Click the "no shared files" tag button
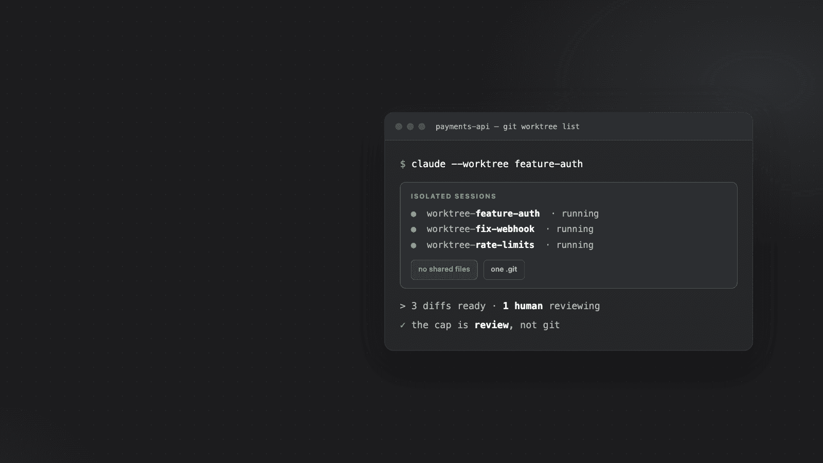The height and width of the screenshot is (463, 823). point(444,270)
